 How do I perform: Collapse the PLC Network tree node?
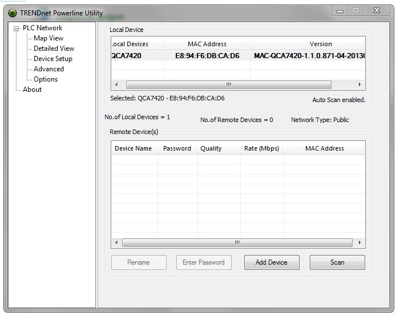16,29
